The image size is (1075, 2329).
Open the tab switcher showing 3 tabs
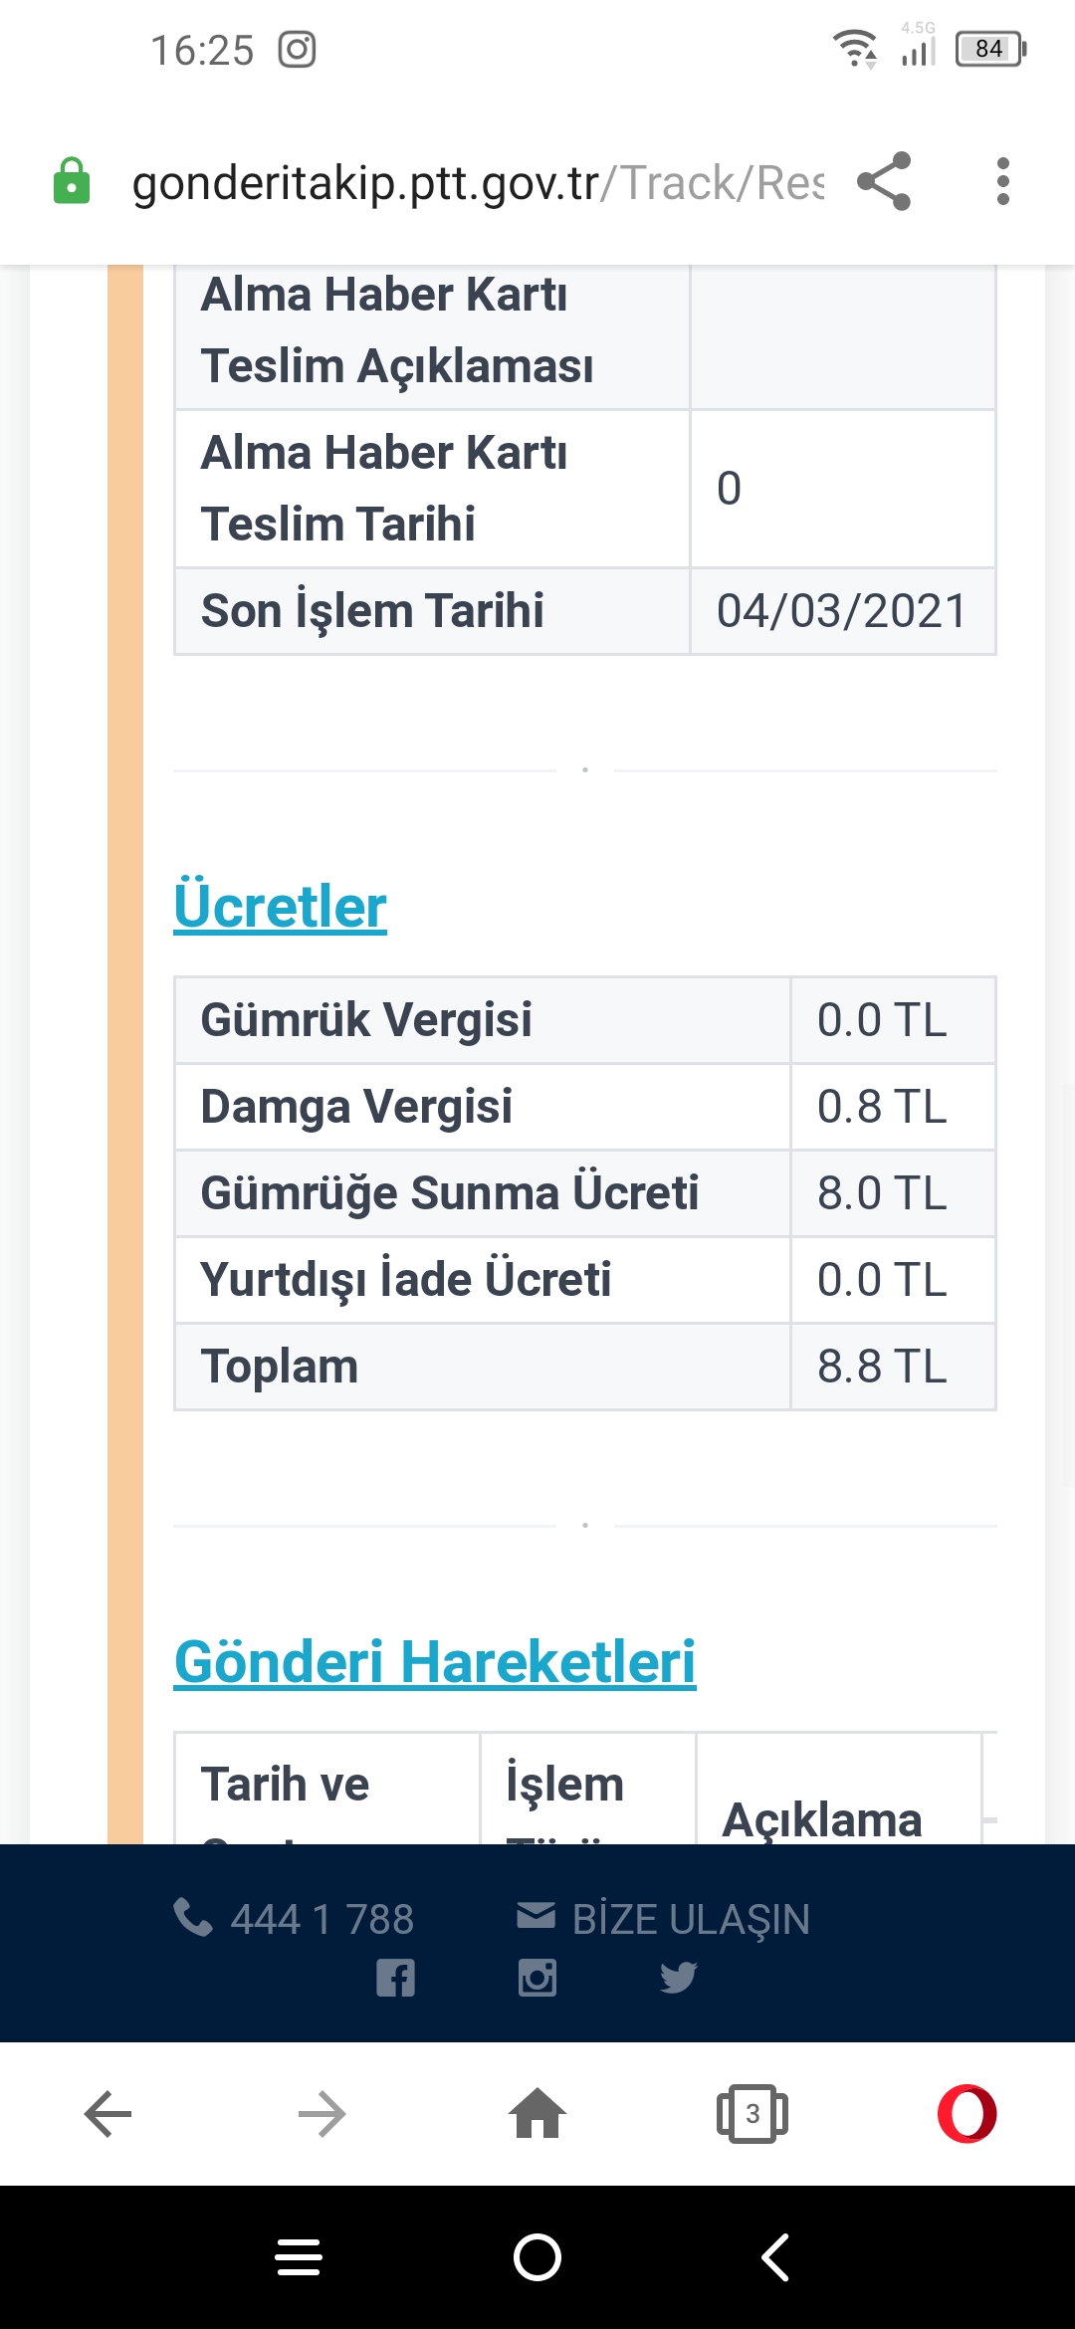[752, 2113]
